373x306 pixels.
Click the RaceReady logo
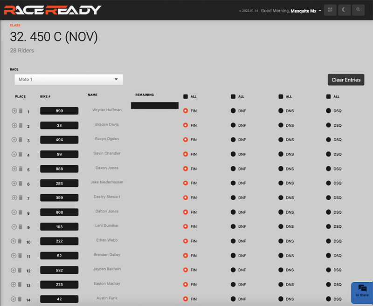(53, 10)
